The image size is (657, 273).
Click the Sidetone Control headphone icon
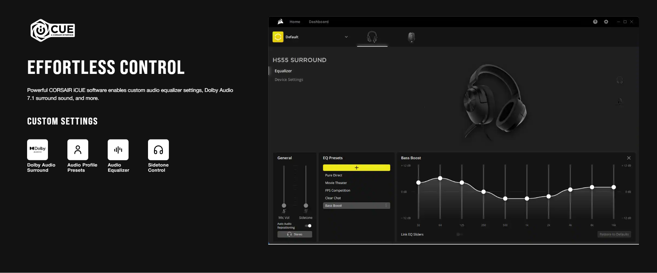(158, 150)
